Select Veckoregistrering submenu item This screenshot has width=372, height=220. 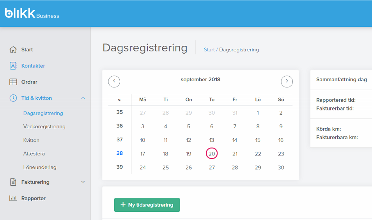point(44,127)
